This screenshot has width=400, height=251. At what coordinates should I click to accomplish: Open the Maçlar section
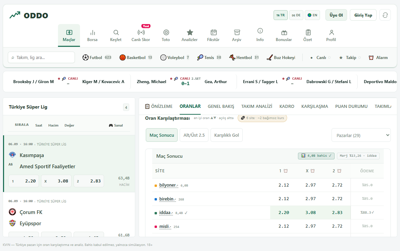click(x=69, y=36)
